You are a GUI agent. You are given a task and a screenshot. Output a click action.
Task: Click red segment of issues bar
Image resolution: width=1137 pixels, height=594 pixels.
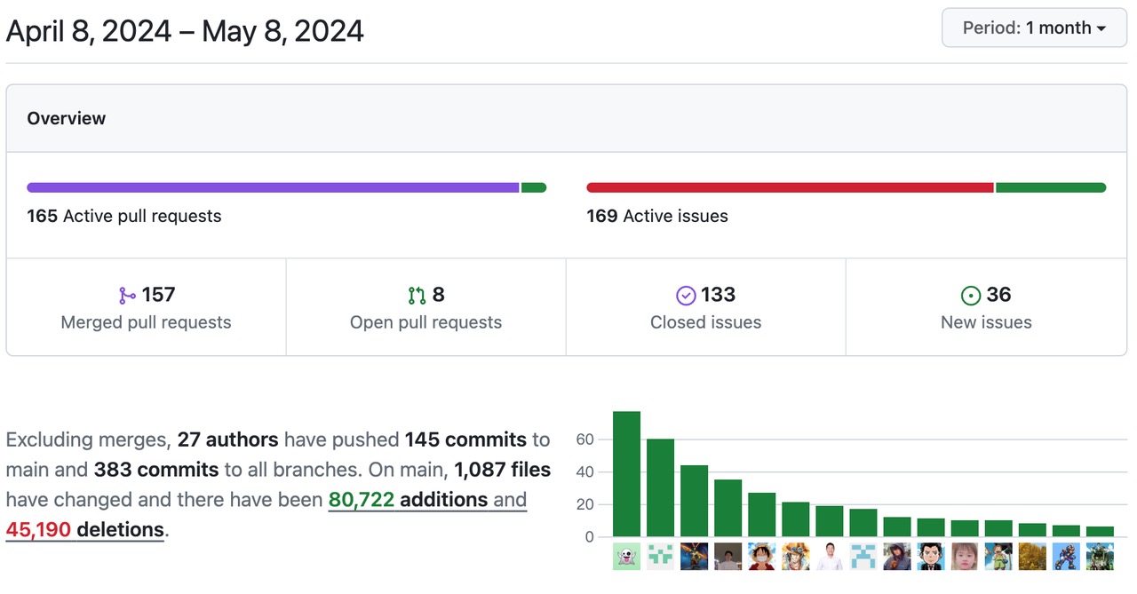[790, 187]
